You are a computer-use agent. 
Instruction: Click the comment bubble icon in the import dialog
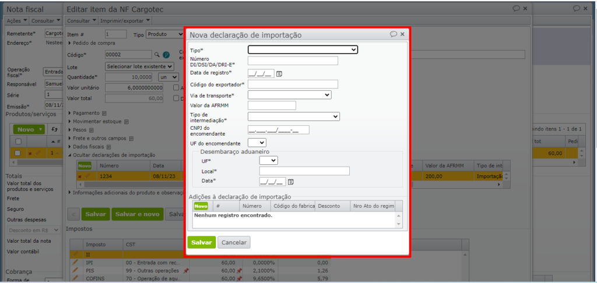pos(394,34)
